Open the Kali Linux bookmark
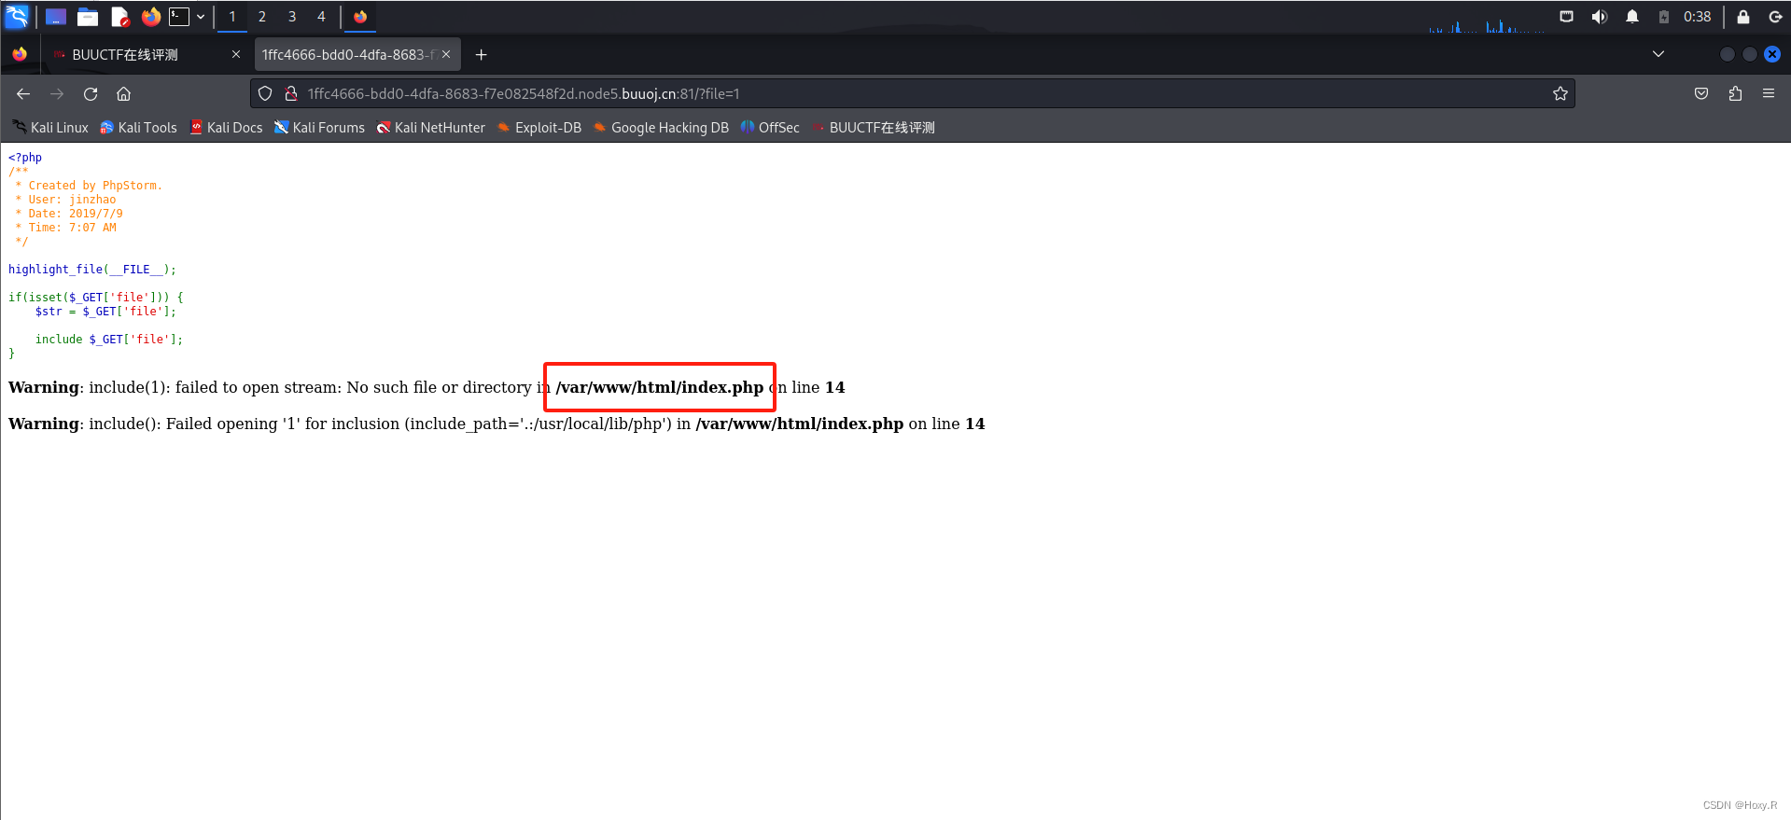The image size is (1791, 820). point(50,128)
